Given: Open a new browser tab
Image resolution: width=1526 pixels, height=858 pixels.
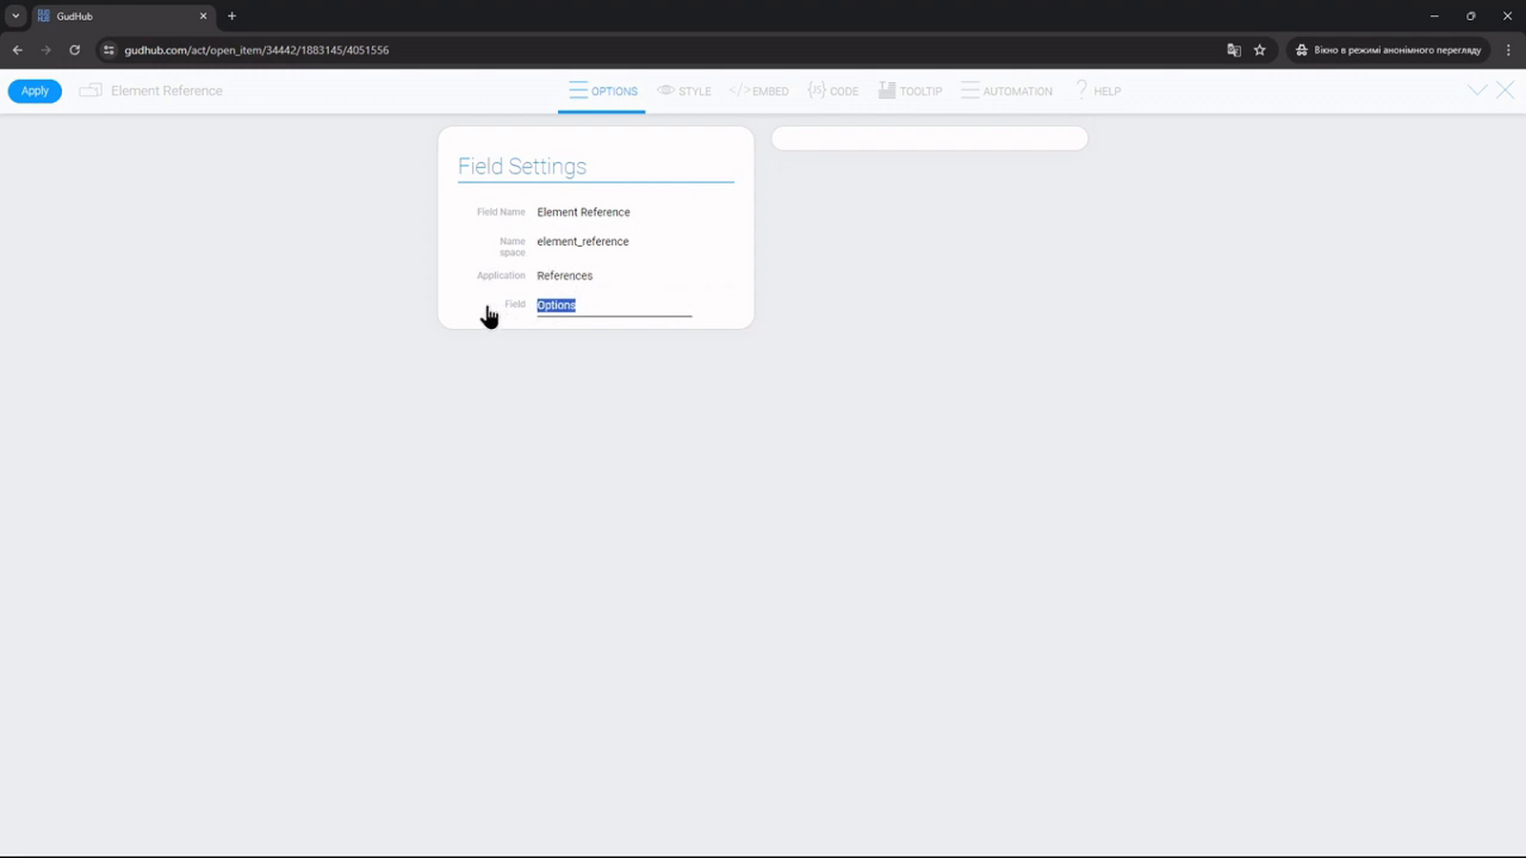Looking at the screenshot, I should (232, 16).
